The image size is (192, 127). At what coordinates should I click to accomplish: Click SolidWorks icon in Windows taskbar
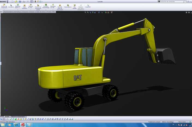(23, 125)
